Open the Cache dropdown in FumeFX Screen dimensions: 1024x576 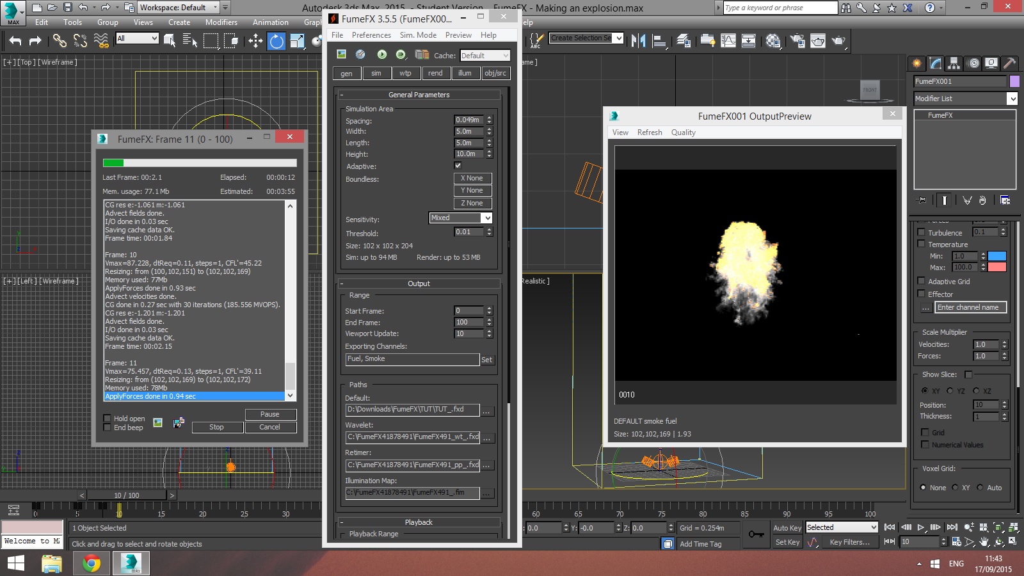[x=484, y=56]
